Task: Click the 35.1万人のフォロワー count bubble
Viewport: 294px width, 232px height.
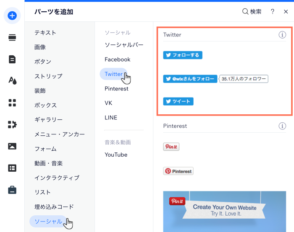Action: 244,79
